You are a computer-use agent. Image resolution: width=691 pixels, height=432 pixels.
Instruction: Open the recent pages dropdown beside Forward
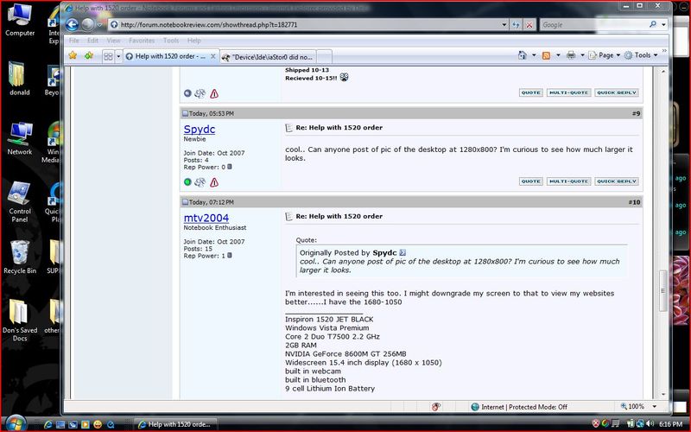point(99,25)
